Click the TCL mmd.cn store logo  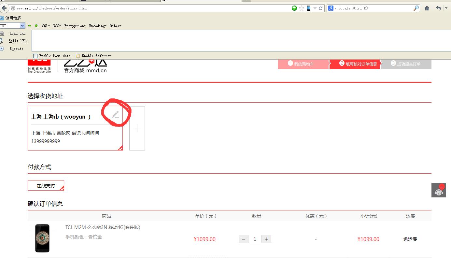click(x=67, y=66)
